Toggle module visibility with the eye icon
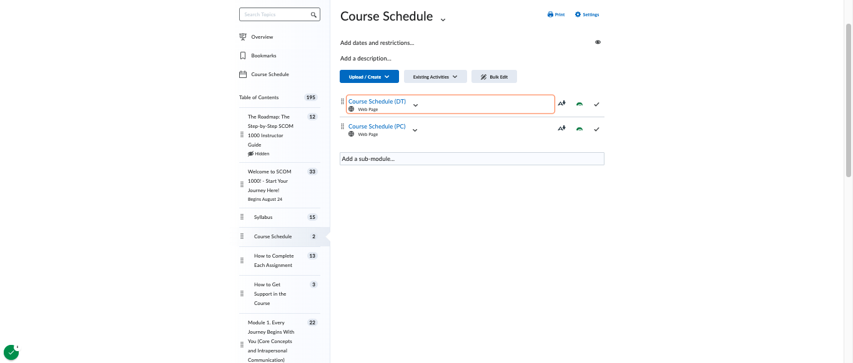This screenshot has width=853, height=363. 598,42
